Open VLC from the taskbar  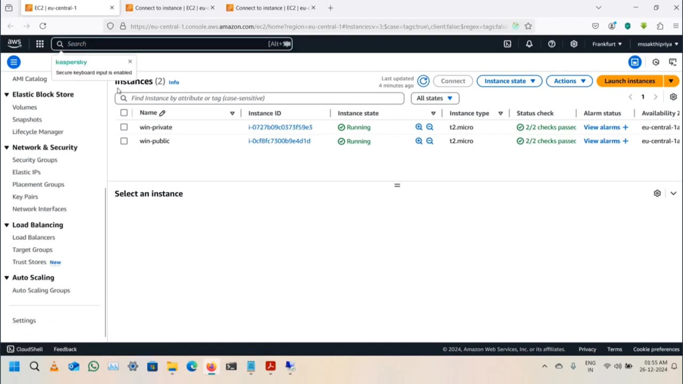click(54, 366)
